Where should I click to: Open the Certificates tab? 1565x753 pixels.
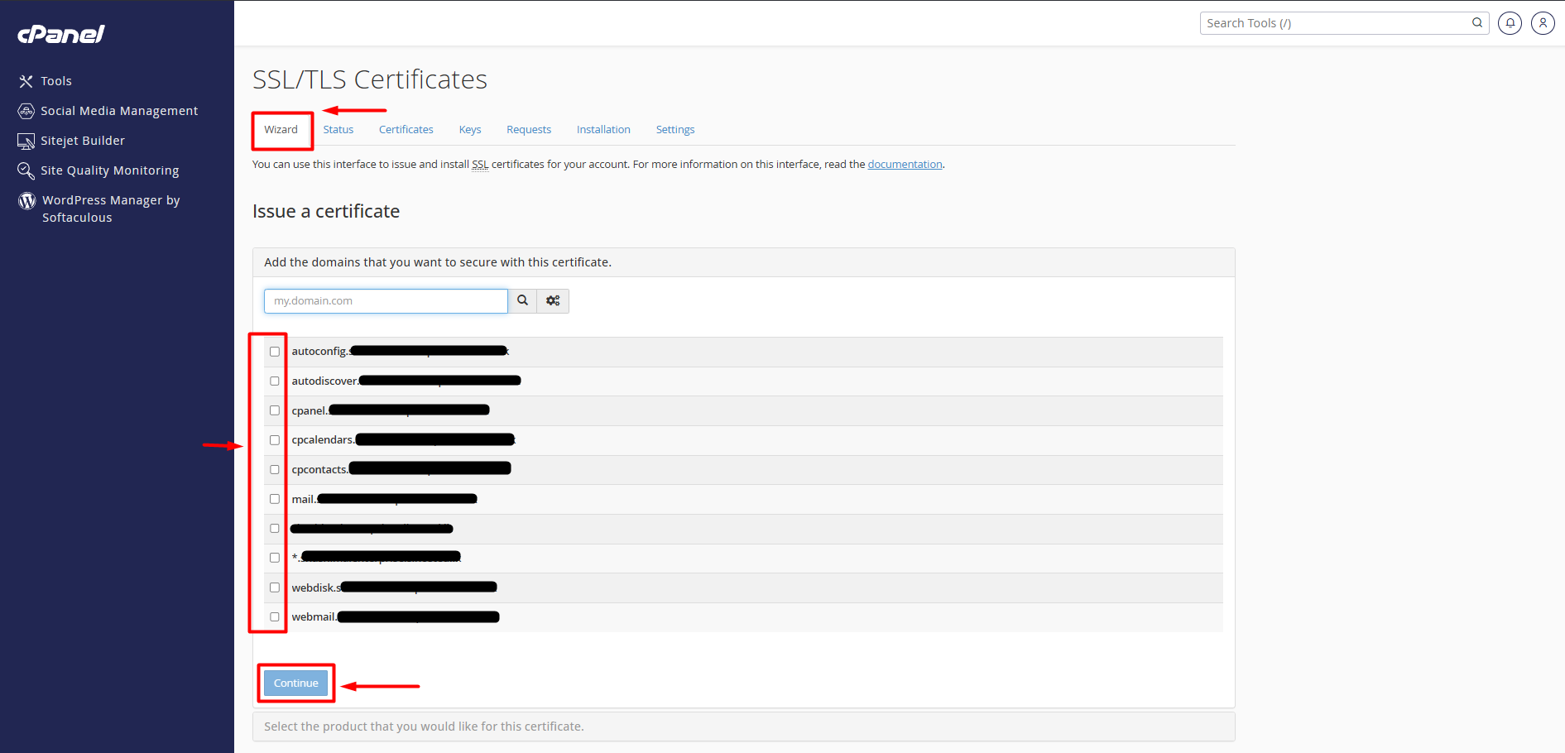coord(406,130)
